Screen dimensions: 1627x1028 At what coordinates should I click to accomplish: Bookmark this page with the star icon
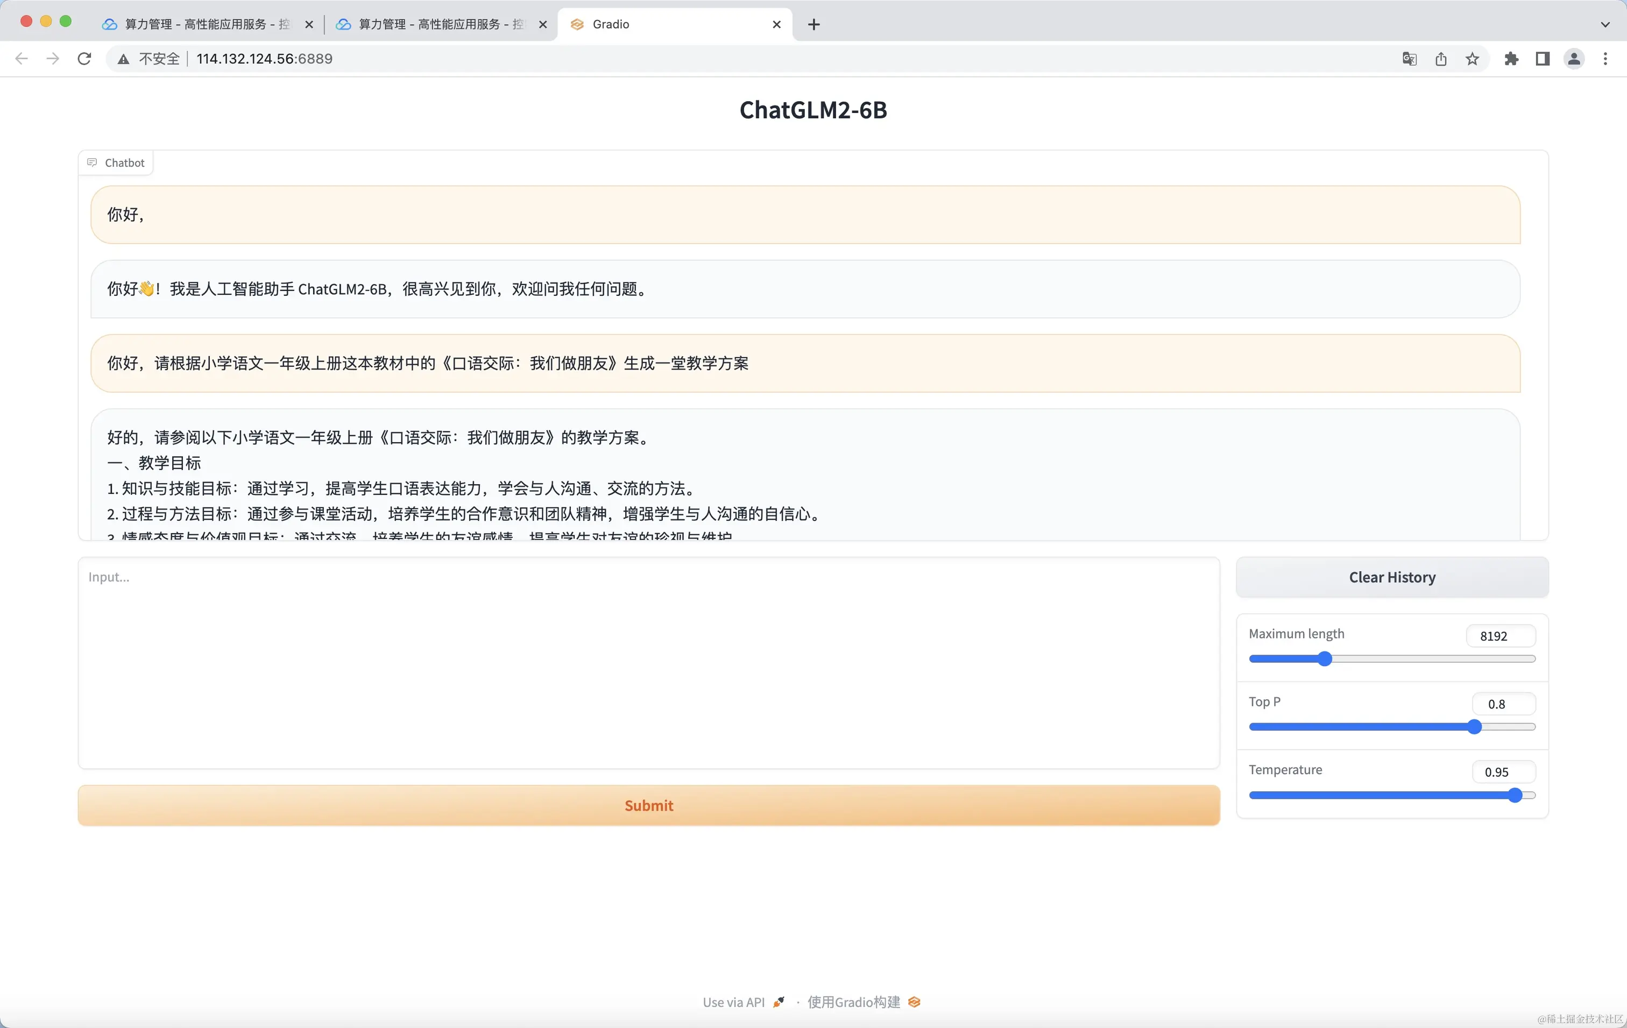point(1472,59)
